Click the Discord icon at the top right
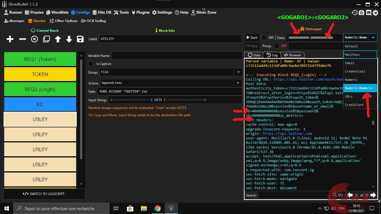The height and width of the screenshot is (214, 381). click(368, 13)
